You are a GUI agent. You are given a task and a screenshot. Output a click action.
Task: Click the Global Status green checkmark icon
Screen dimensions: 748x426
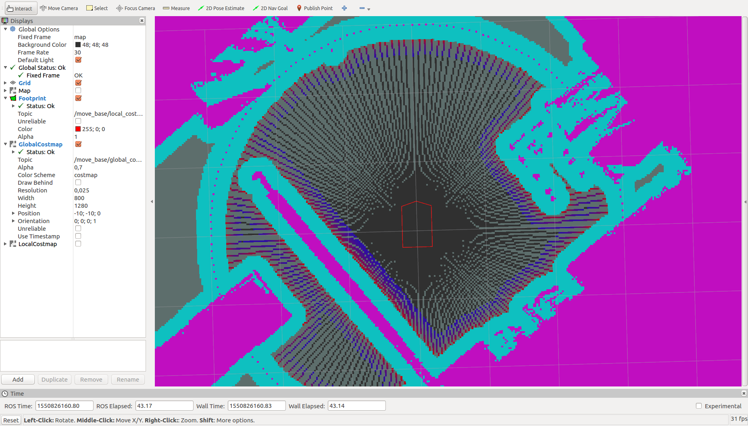pos(13,67)
